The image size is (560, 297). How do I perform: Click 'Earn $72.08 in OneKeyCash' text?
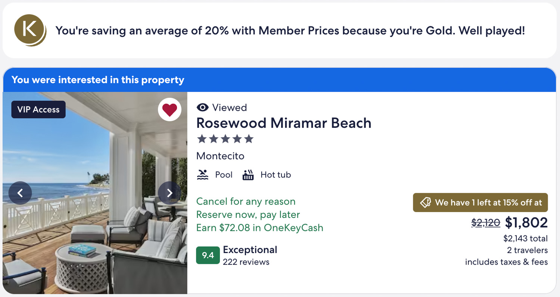coord(259,228)
